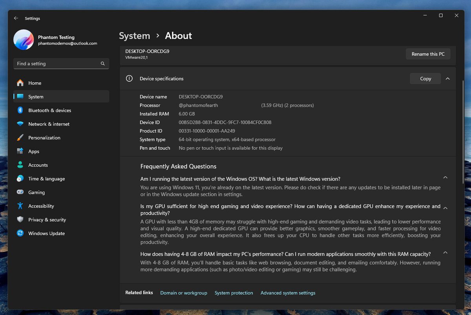Open Windows Update sync icon
Image resolution: width=471 pixels, height=315 pixels.
pos(20,234)
